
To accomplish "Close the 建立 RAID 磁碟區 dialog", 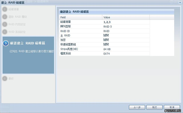I will [x=180, y=3].
